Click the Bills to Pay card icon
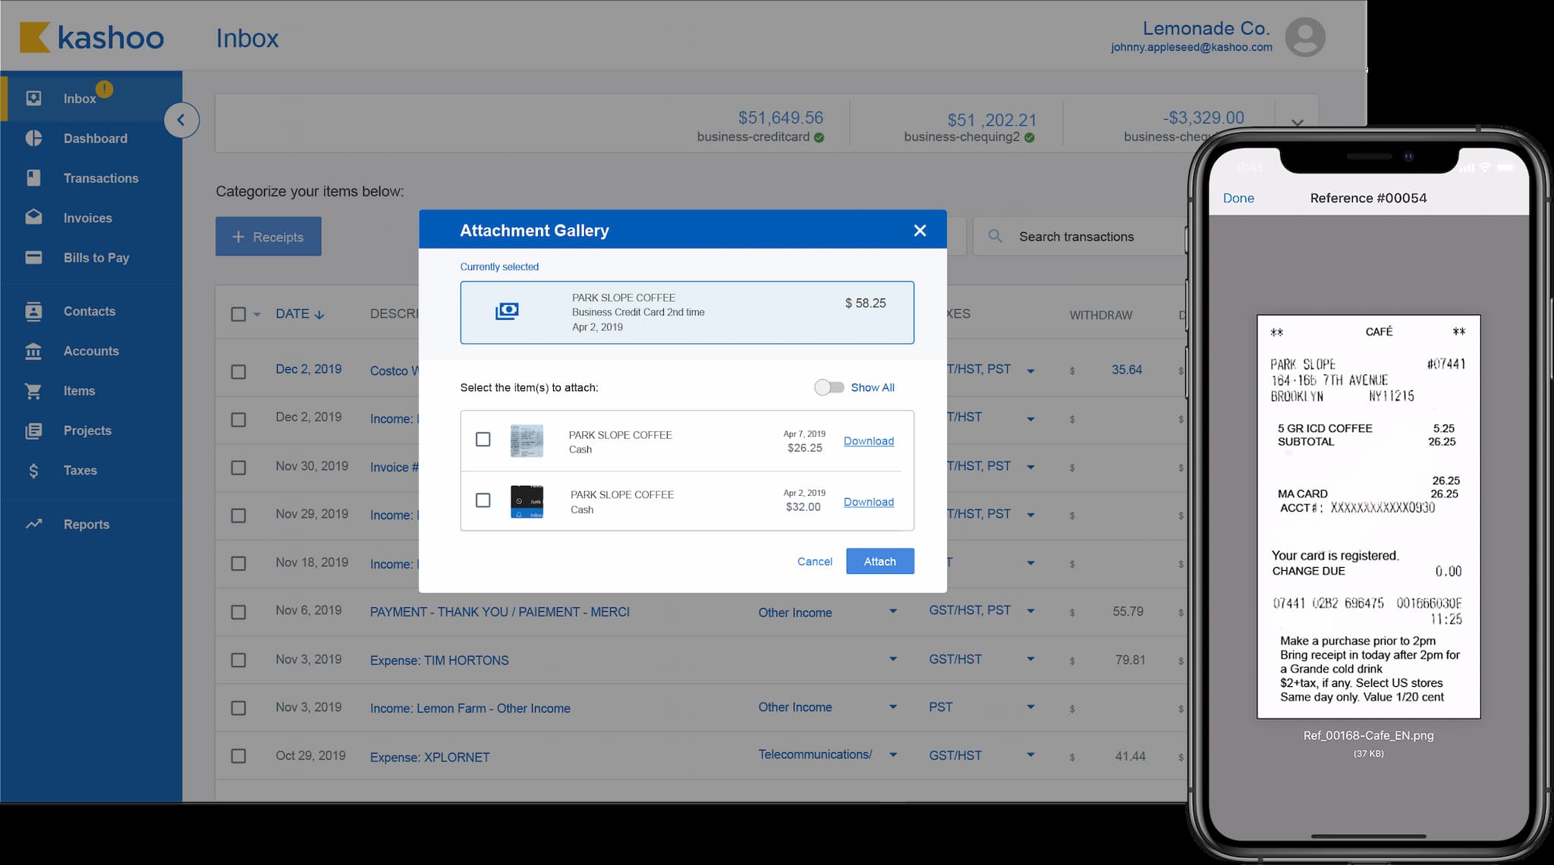Image resolution: width=1554 pixels, height=865 pixels. (x=33, y=257)
